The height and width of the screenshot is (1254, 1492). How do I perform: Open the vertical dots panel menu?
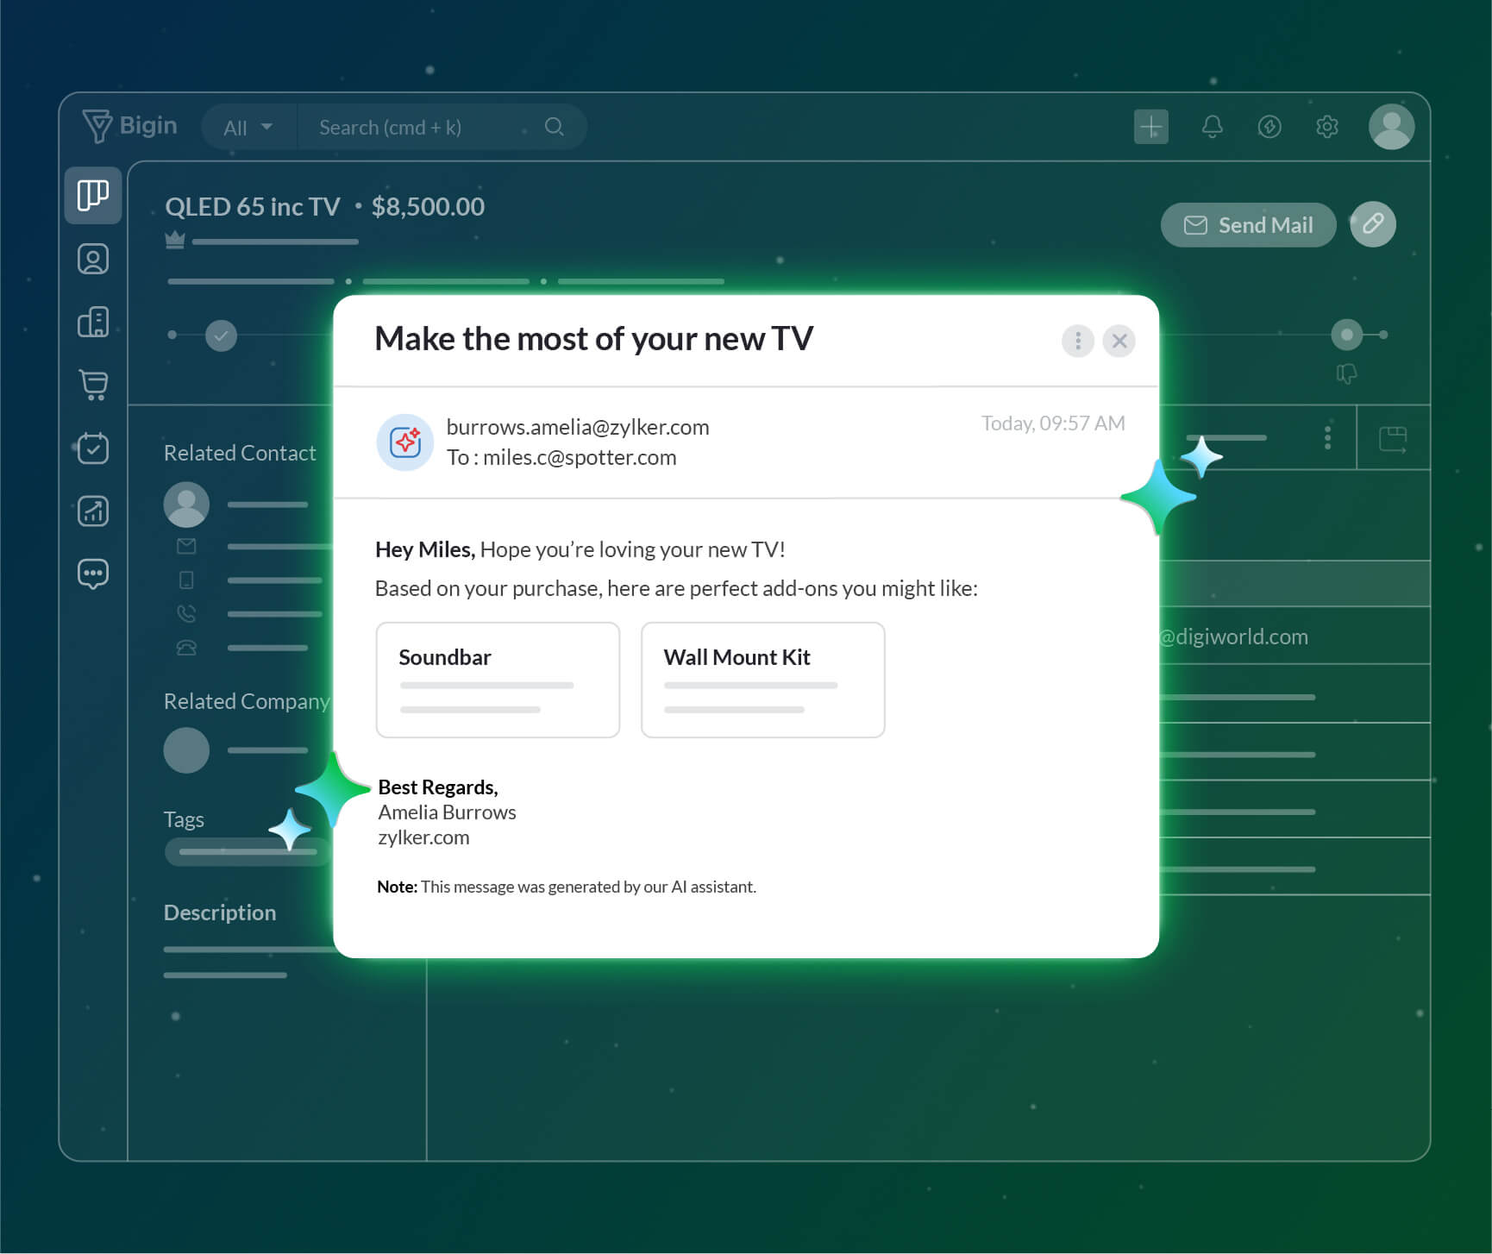tap(1327, 437)
